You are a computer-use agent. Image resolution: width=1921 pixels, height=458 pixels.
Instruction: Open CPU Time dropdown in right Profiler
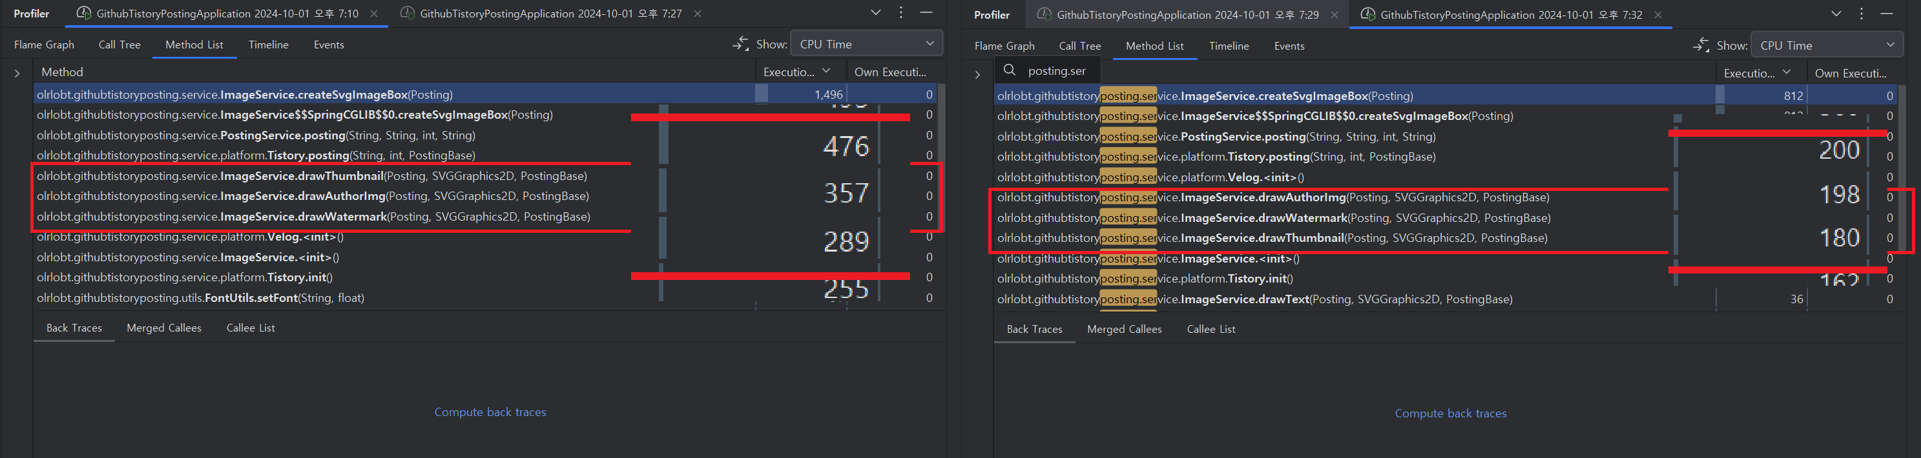(x=1826, y=45)
